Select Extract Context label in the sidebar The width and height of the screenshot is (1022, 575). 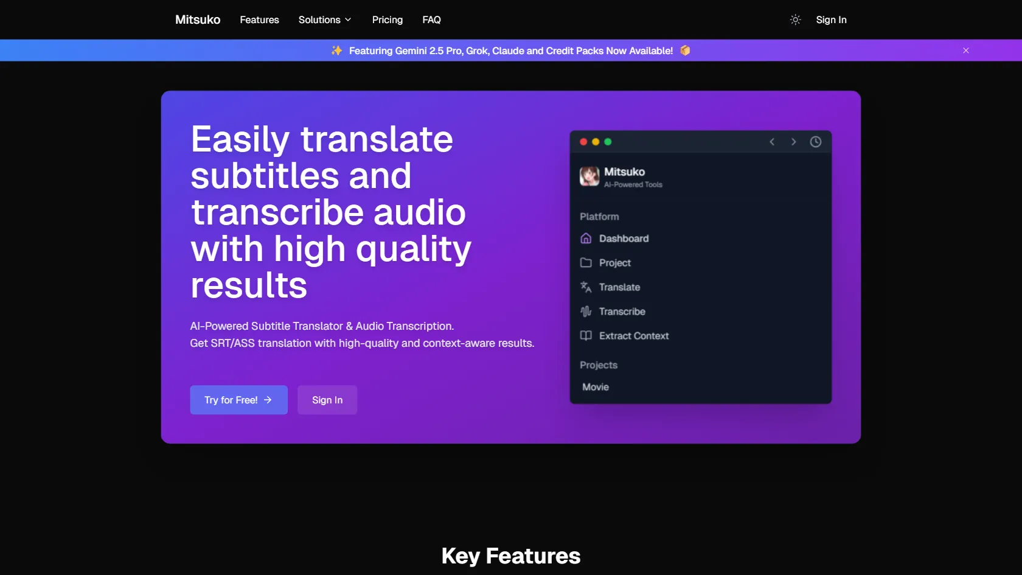pos(634,336)
